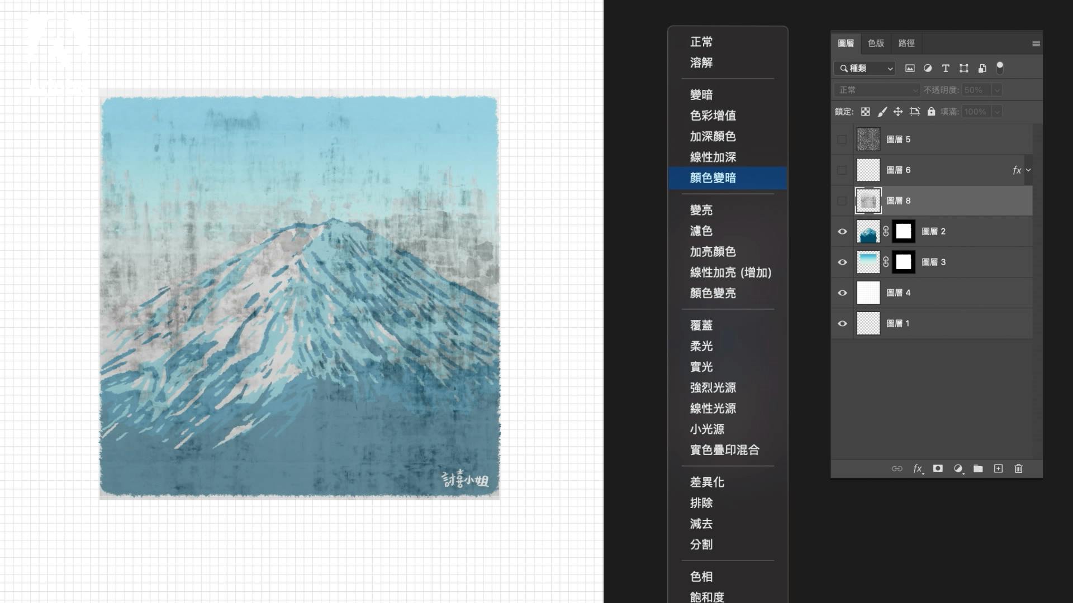This screenshot has width=1073, height=603.
Task: Hide 圖層 2 using its eye icon
Action: coord(842,231)
